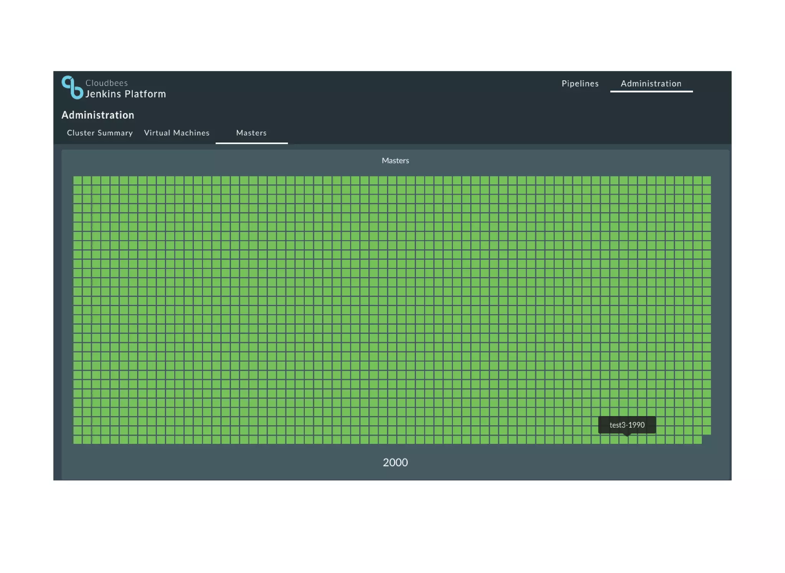Select first green square in top grid row
This screenshot has height=573, width=785.
77,180
